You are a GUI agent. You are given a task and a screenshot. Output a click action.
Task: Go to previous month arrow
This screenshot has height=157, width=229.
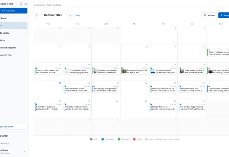pyautogui.click(x=36, y=15)
